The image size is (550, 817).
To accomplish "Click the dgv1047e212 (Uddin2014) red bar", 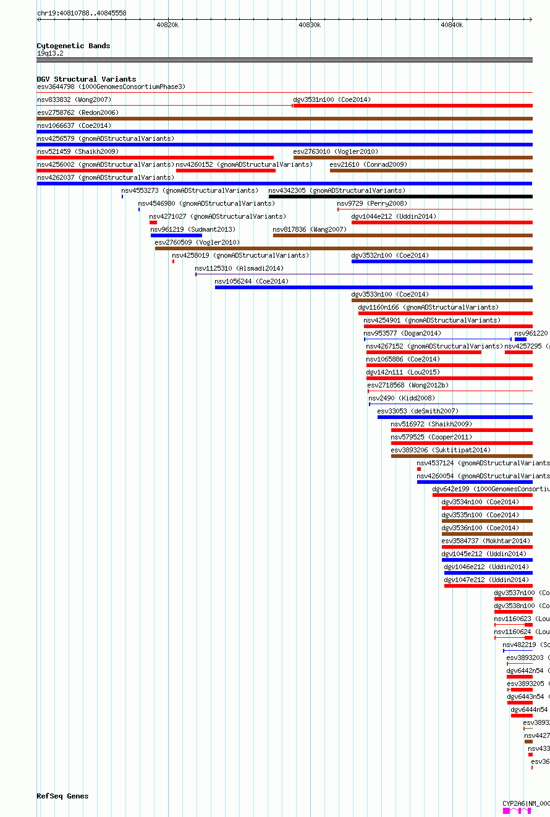I will (x=488, y=586).
